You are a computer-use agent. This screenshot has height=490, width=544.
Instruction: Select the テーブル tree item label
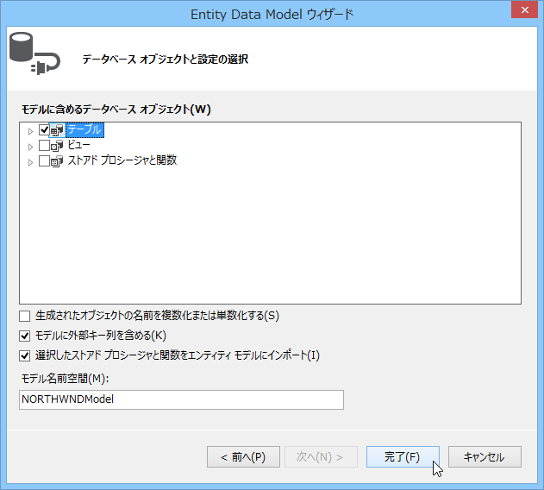84,130
